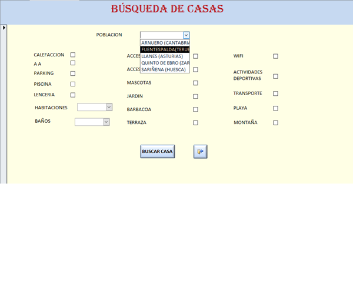
Task: Tick the A A checkbox
Action: 73,63
